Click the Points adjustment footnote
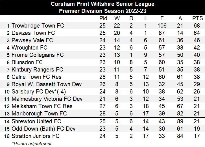 coord(32,143)
